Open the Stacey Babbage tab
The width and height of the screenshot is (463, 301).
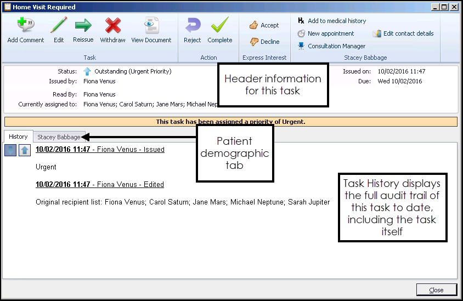pos(58,137)
